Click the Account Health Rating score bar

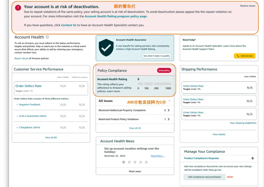(154, 84)
